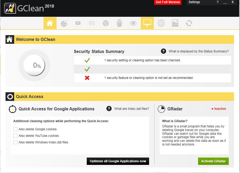240x173 pixels.
Task: Click the Activate GRadar button
Action: [x=213, y=161]
